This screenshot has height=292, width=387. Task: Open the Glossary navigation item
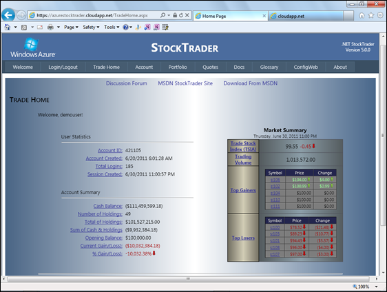click(269, 67)
